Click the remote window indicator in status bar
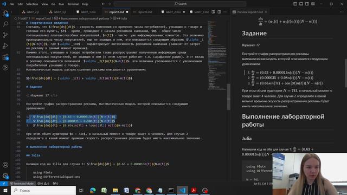 click(4, 184)
